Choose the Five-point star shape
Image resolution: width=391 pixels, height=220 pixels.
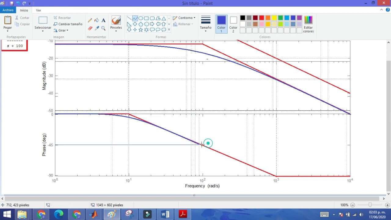tap(141, 30)
